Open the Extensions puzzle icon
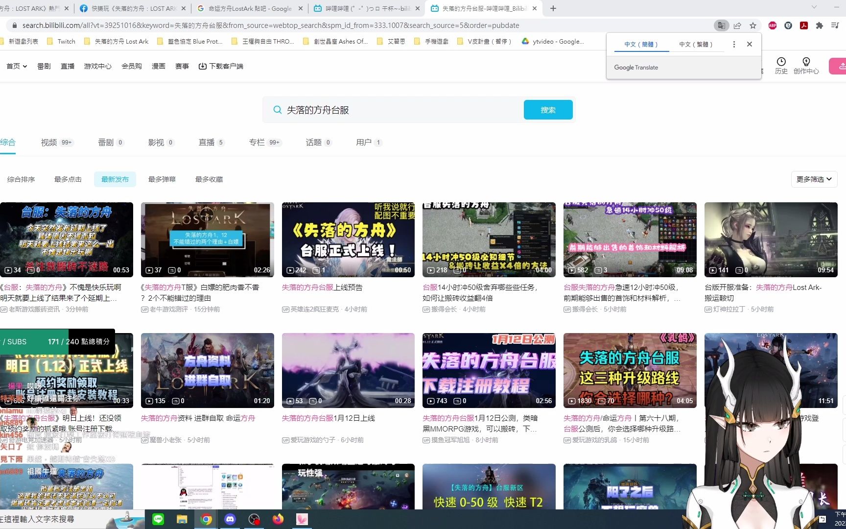Screen dimensions: 846x529 pyautogui.click(x=820, y=25)
